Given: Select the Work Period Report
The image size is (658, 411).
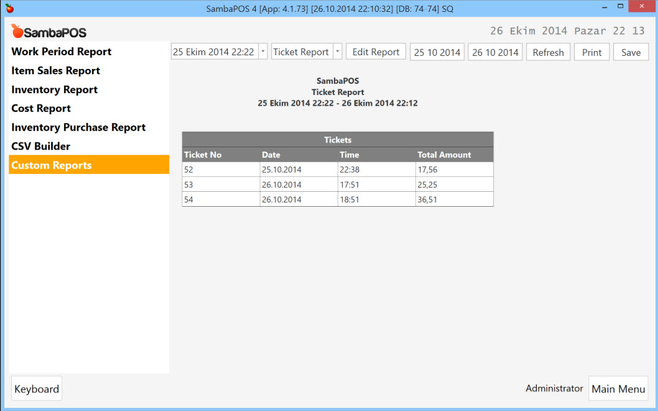Looking at the screenshot, I should click(61, 52).
